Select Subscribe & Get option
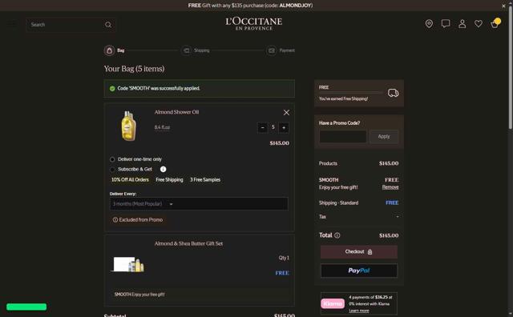This screenshot has width=513, height=317. pyautogui.click(x=112, y=169)
